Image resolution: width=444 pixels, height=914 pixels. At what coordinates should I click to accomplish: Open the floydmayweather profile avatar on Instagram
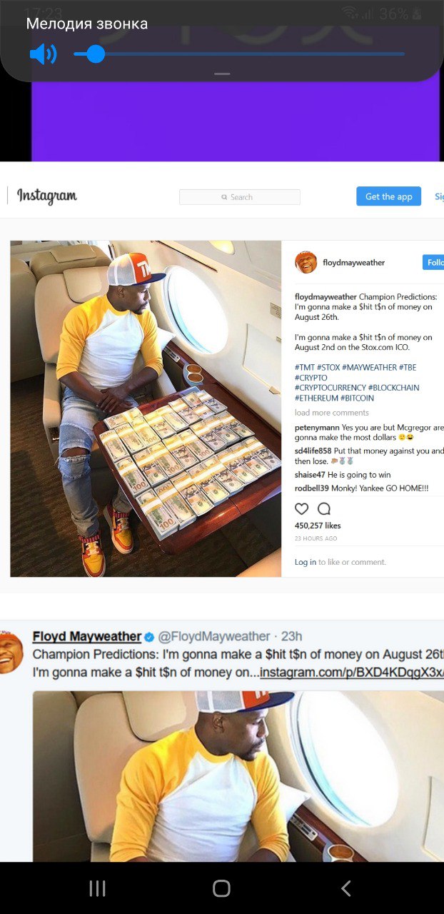point(306,262)
